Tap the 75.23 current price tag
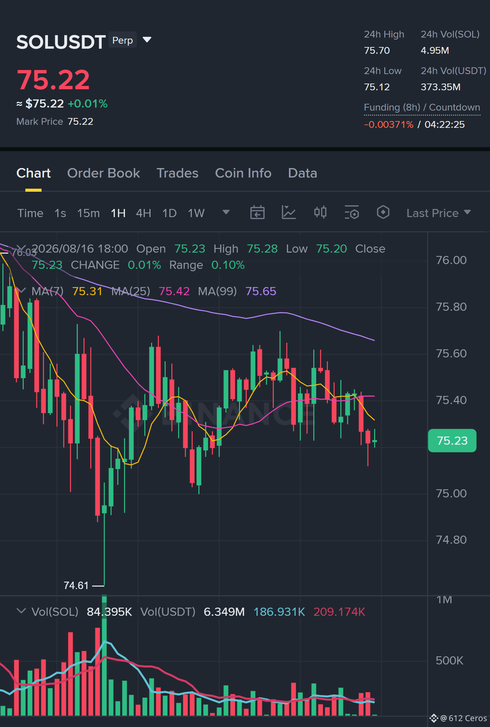This screenshot has width=490, height=727. [x=452, y=441]
